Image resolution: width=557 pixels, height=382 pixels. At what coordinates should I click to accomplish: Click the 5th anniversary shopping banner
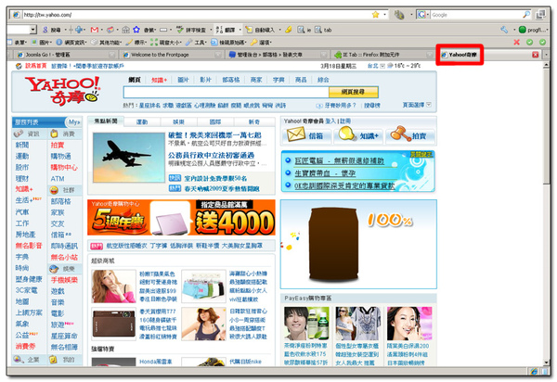tap(181, 217)
